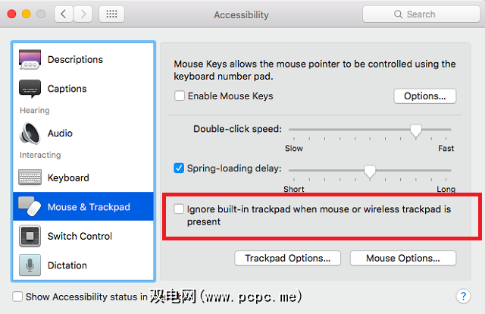
Task: Toggle Show Accessibility status in menu bar
Action: (18, 297)
